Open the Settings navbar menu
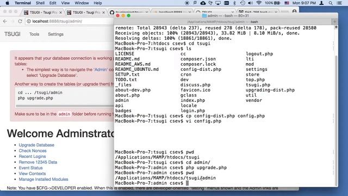Image resolution: width=348 pixels, height=196 pixels. [55, 34]
